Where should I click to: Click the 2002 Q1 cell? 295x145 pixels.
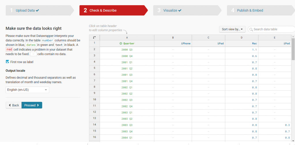127,87
